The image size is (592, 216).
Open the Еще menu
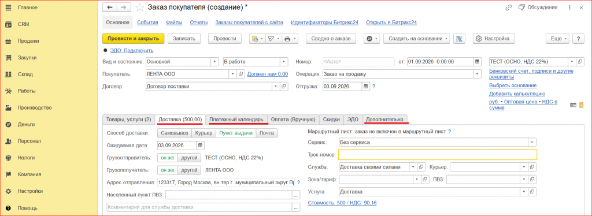557,39
